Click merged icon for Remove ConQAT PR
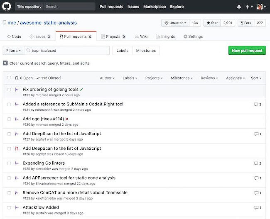 click(x=17, y=193)
